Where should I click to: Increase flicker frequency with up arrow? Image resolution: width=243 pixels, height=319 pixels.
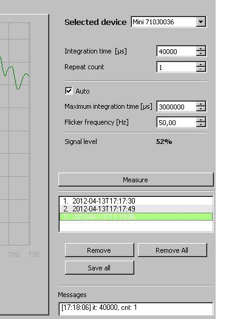pos(201,120)
